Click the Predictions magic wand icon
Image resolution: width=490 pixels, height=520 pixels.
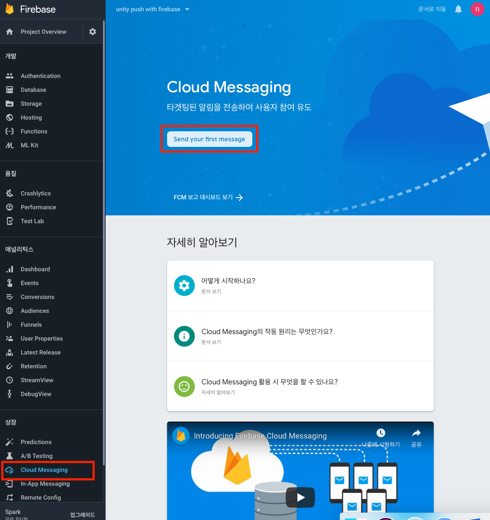pos(10,442)
